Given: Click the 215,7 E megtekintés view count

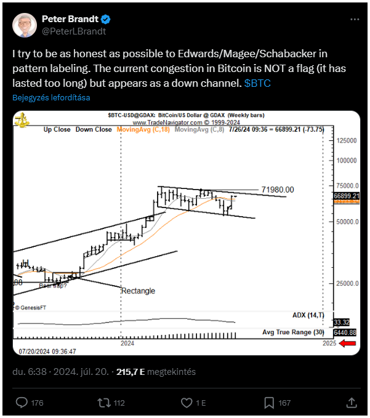Looking at the screenshot, I should pyautogui.click(x=156, y=372).
